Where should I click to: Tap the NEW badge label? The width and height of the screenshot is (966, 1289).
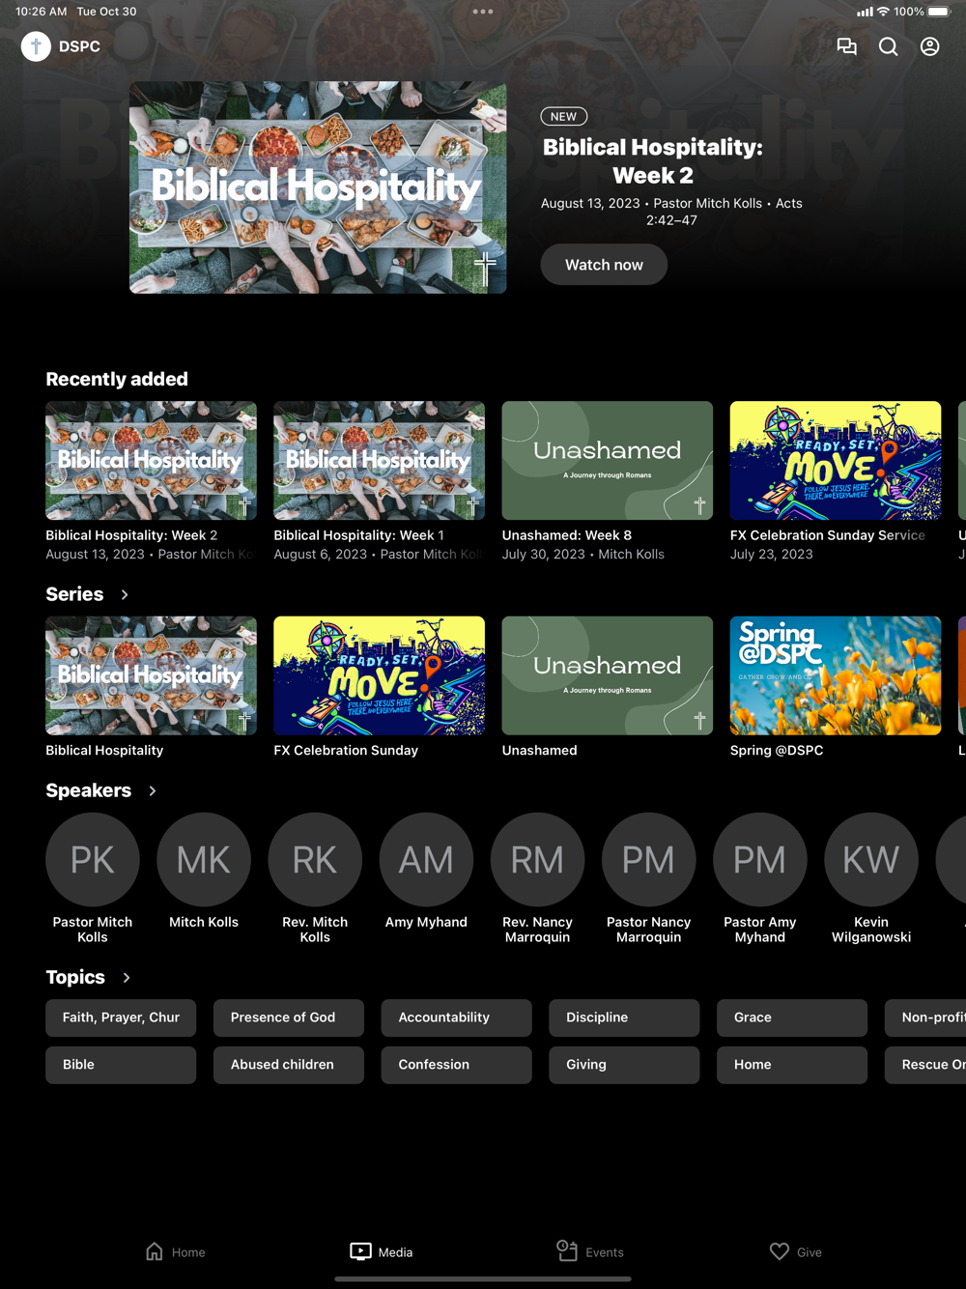(x=564, y=117)
